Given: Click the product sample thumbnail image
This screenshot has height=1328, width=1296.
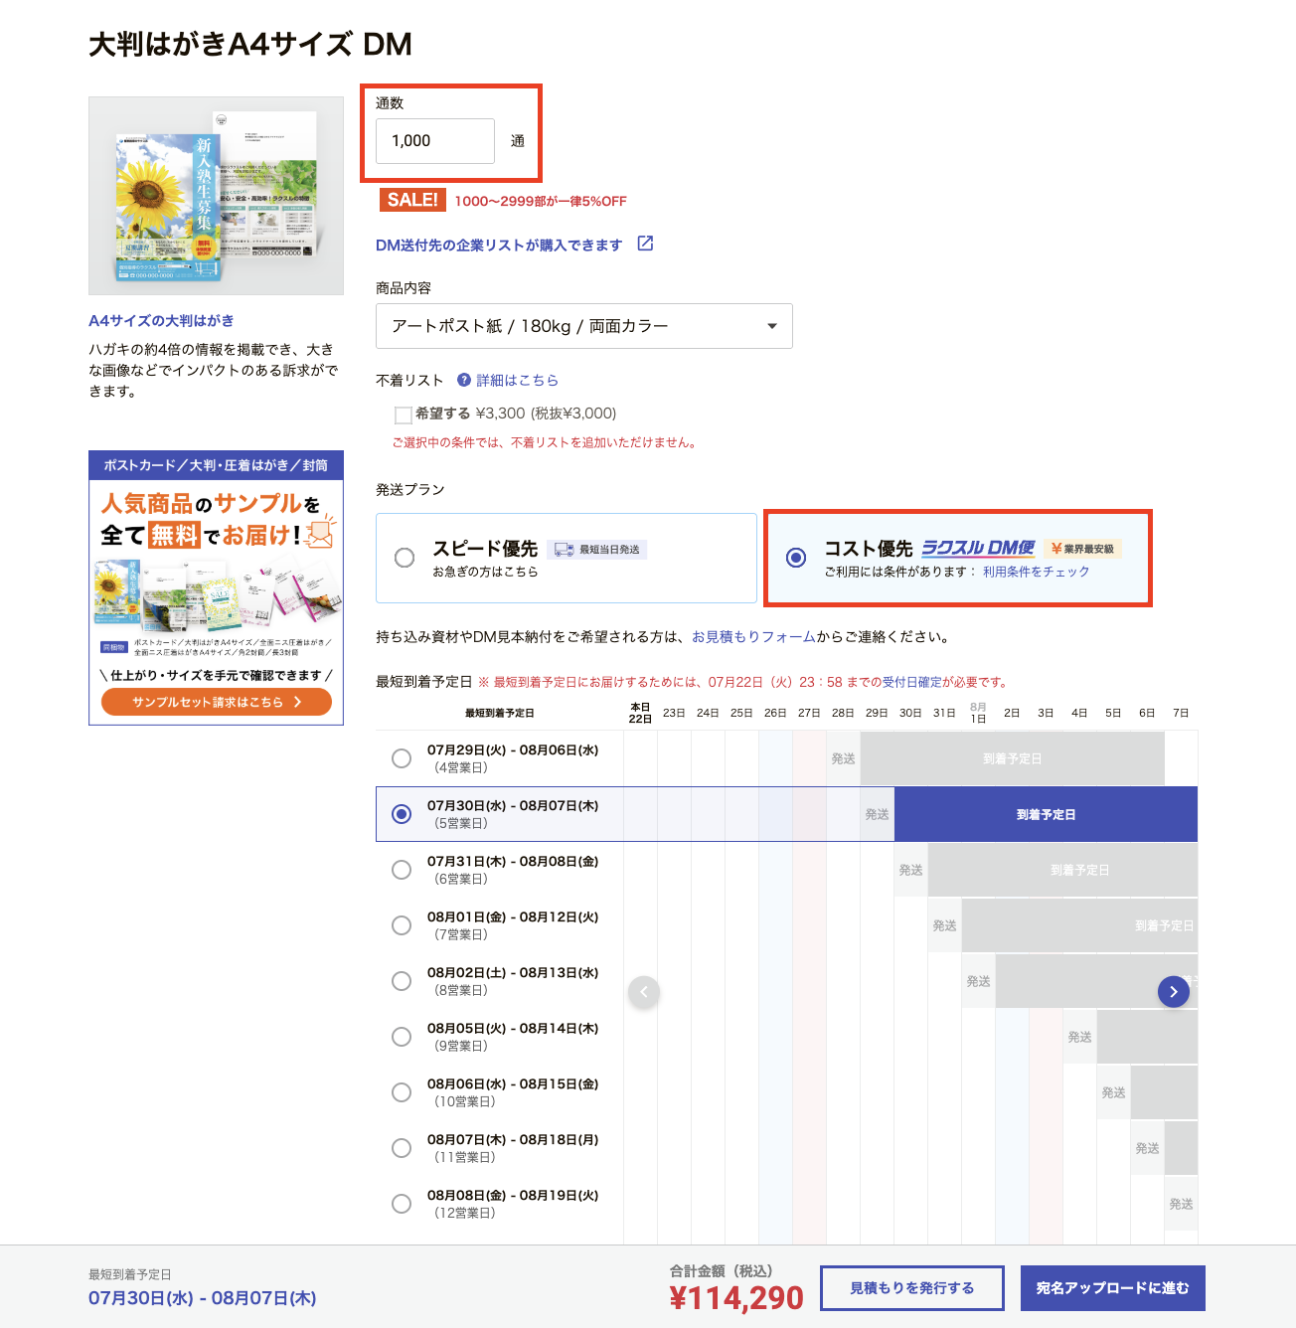Looking at the screenshot, I should [216, 196].
